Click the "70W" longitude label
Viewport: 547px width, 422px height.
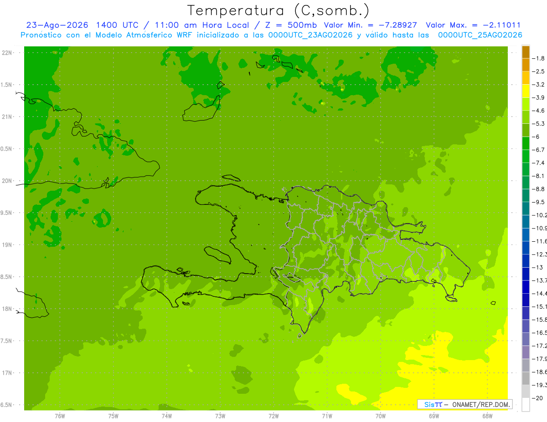381,416
